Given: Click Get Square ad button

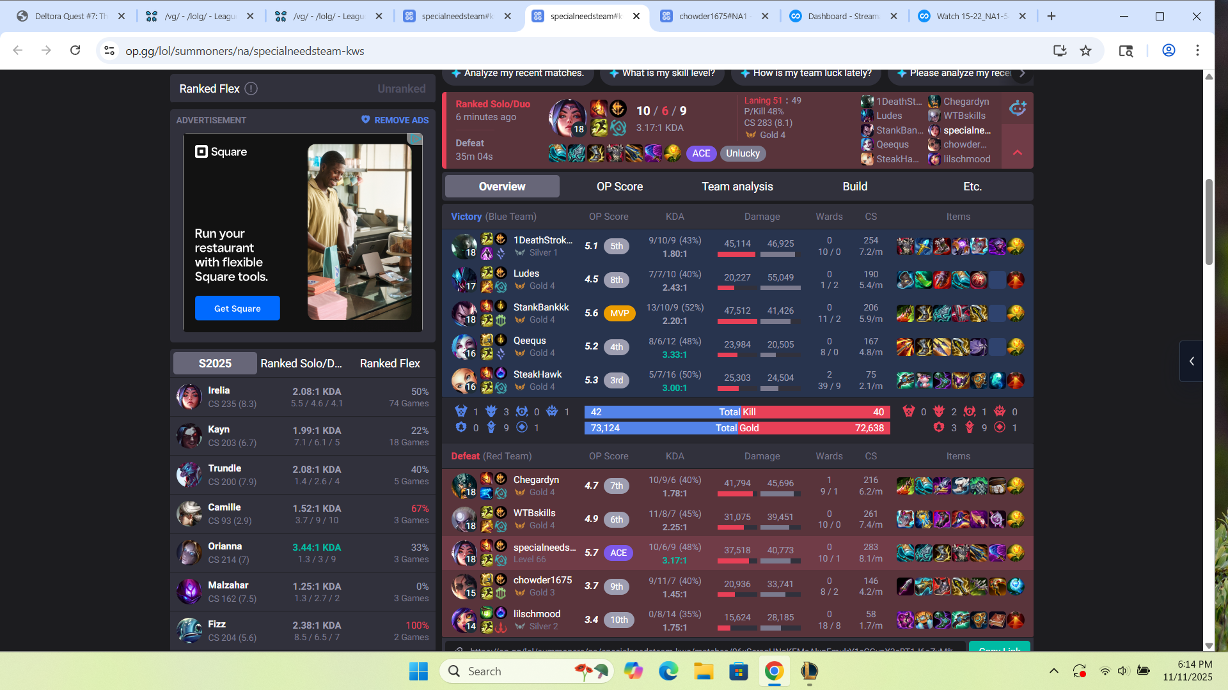Looking at the screenshot, I should click(x=237, y=309).
